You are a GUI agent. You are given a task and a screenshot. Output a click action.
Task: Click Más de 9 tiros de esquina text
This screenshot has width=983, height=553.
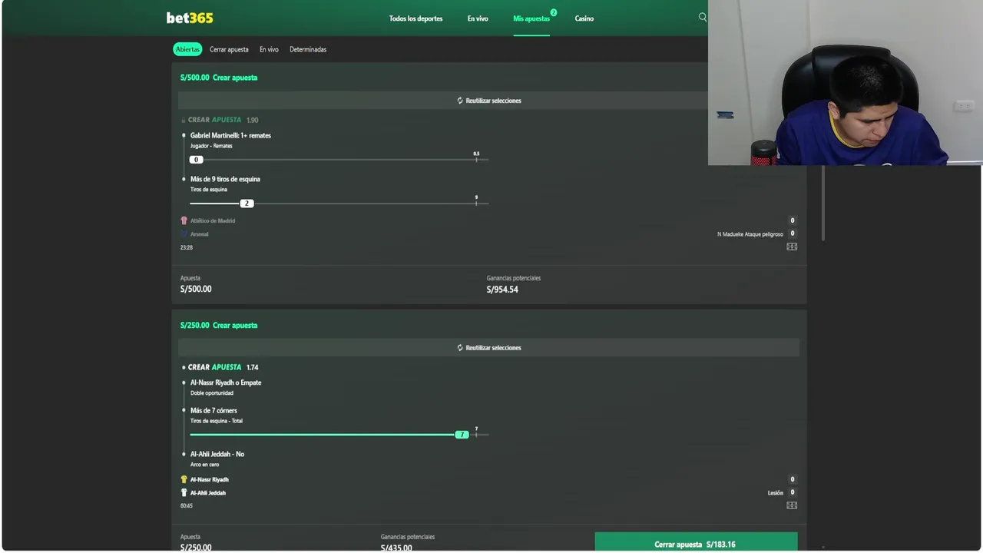[x=225, y=179]
